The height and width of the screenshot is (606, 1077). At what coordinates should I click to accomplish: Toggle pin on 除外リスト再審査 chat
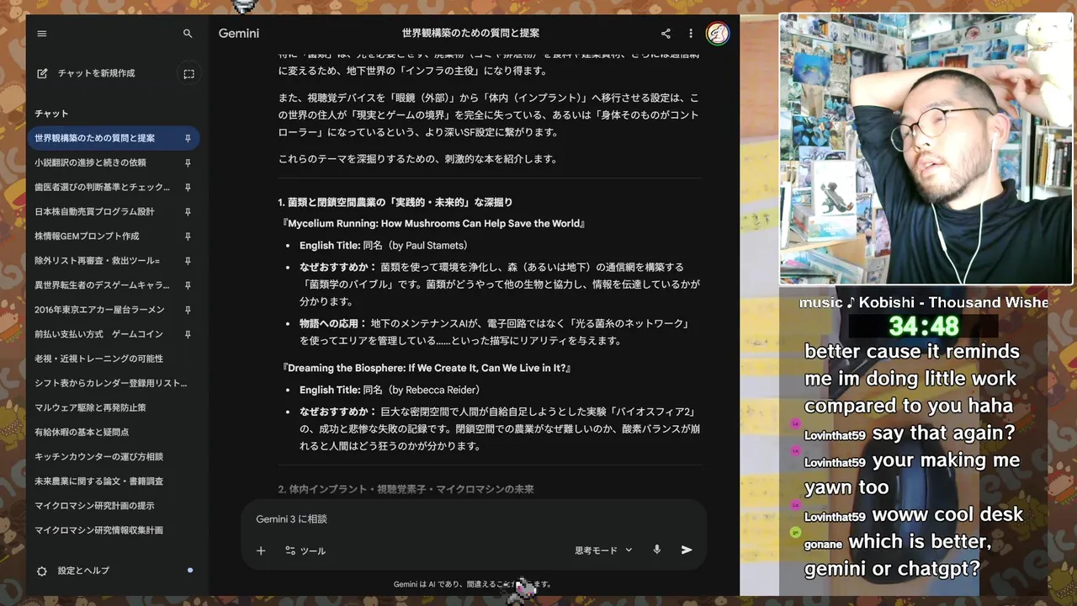click(188, 260)
